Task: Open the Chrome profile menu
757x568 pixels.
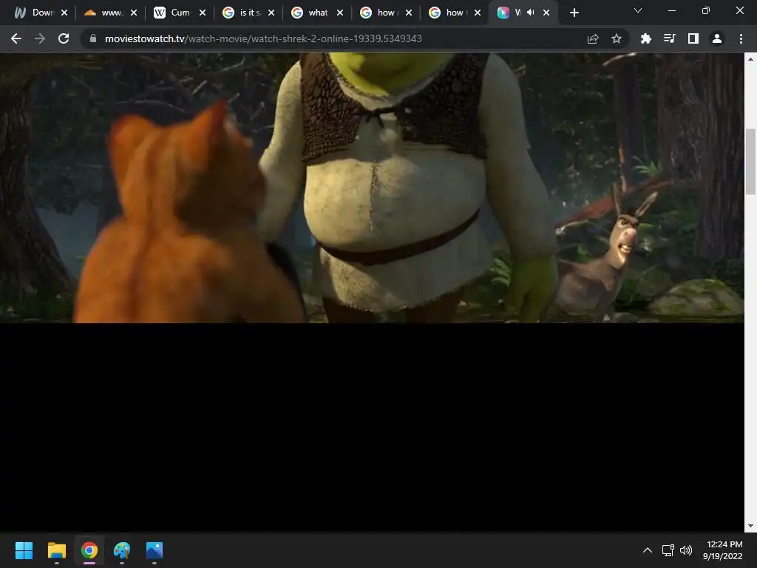Action: (717, 38)
